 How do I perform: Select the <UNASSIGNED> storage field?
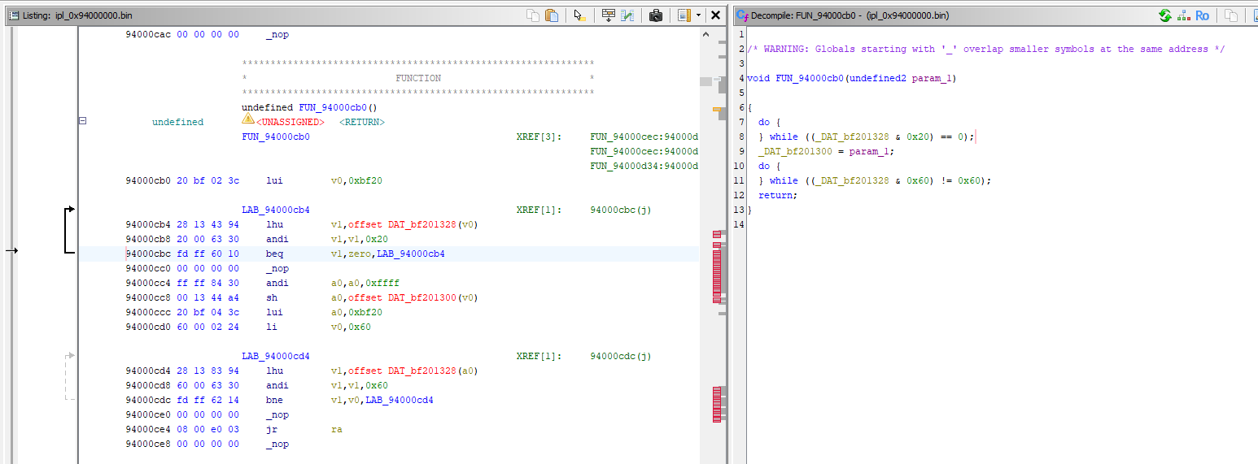[x=290, y=122]
